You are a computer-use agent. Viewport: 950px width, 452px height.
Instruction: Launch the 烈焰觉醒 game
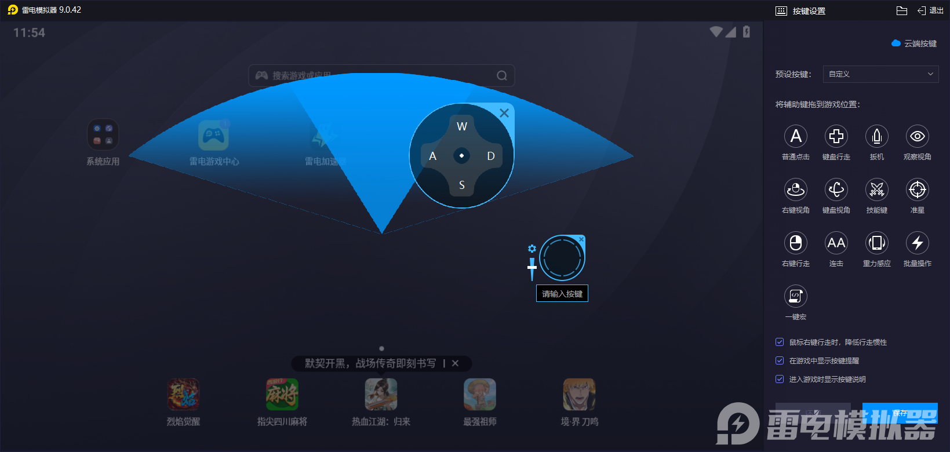(183, 394)
